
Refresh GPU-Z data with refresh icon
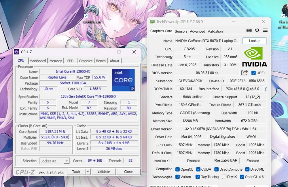(257, 30)
